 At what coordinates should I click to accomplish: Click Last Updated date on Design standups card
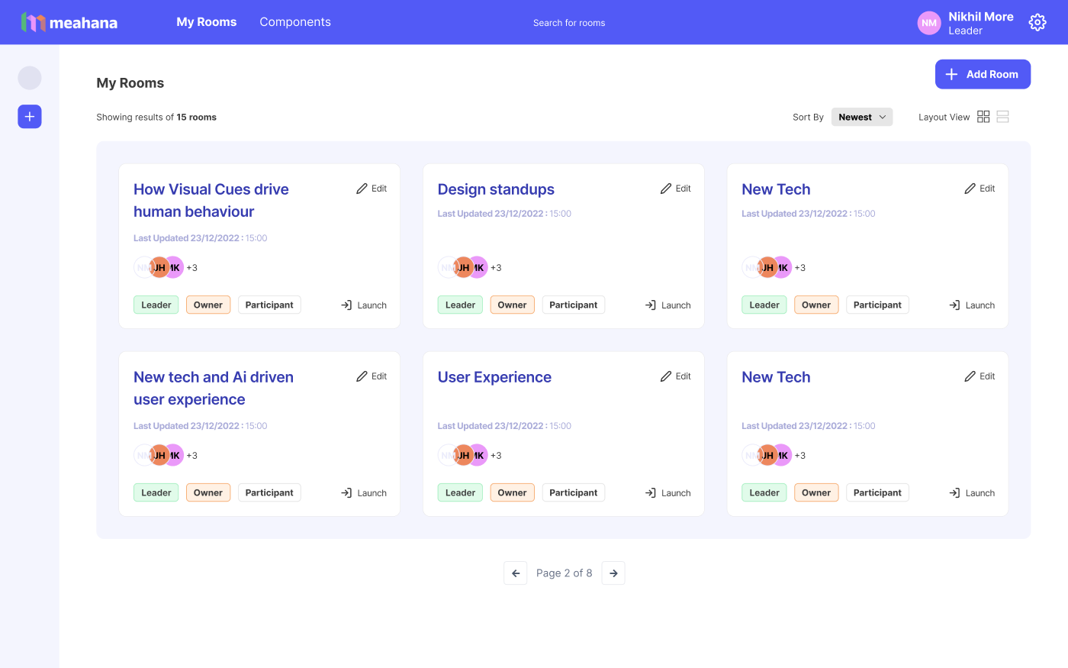pyautogui.click(x=504, y=214)
